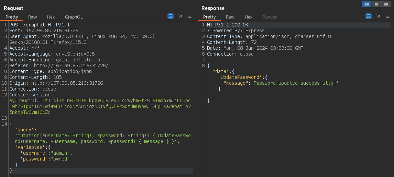This screenshot has width=394, height=177.
Task: Switch to the Response Hex tab
Action: (249, 17)
